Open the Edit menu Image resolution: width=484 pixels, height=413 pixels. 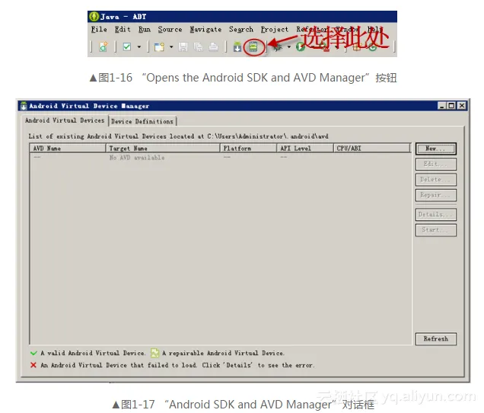click(x=123, y=30)
